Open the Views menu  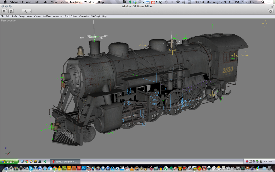29,16
